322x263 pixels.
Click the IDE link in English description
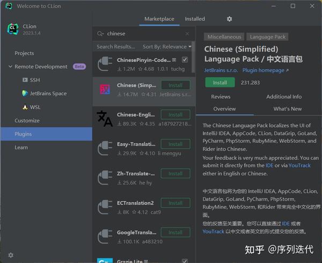click(x=269, y=165)
